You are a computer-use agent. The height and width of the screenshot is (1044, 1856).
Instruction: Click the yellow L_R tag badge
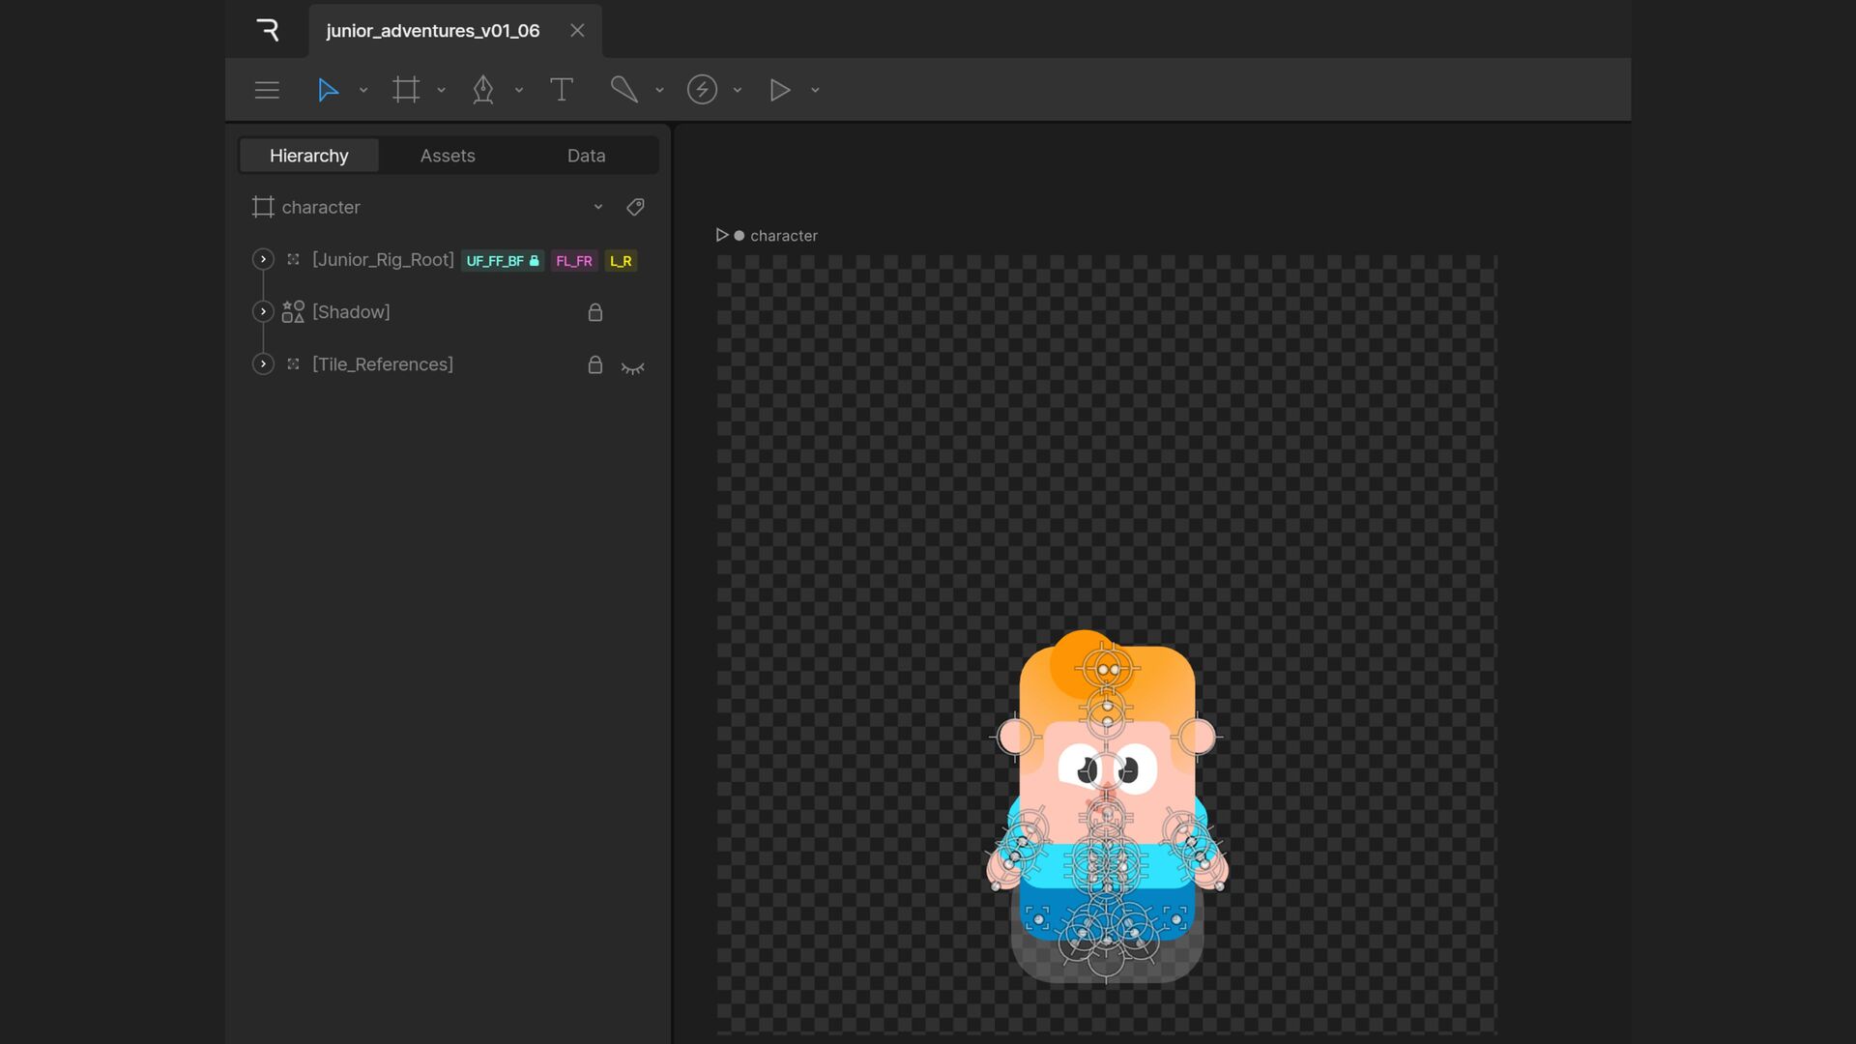(x=621, y=261)
